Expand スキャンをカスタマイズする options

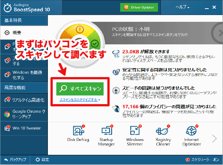(x=80, y=100)
